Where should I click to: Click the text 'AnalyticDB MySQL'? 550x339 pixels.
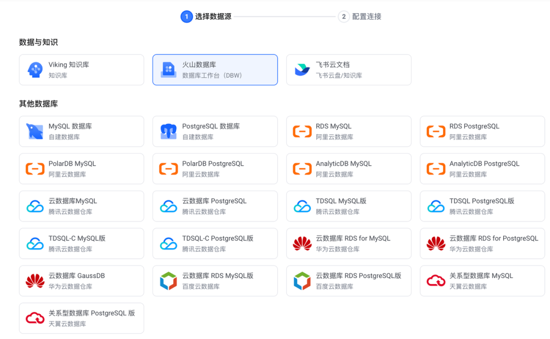344,164
